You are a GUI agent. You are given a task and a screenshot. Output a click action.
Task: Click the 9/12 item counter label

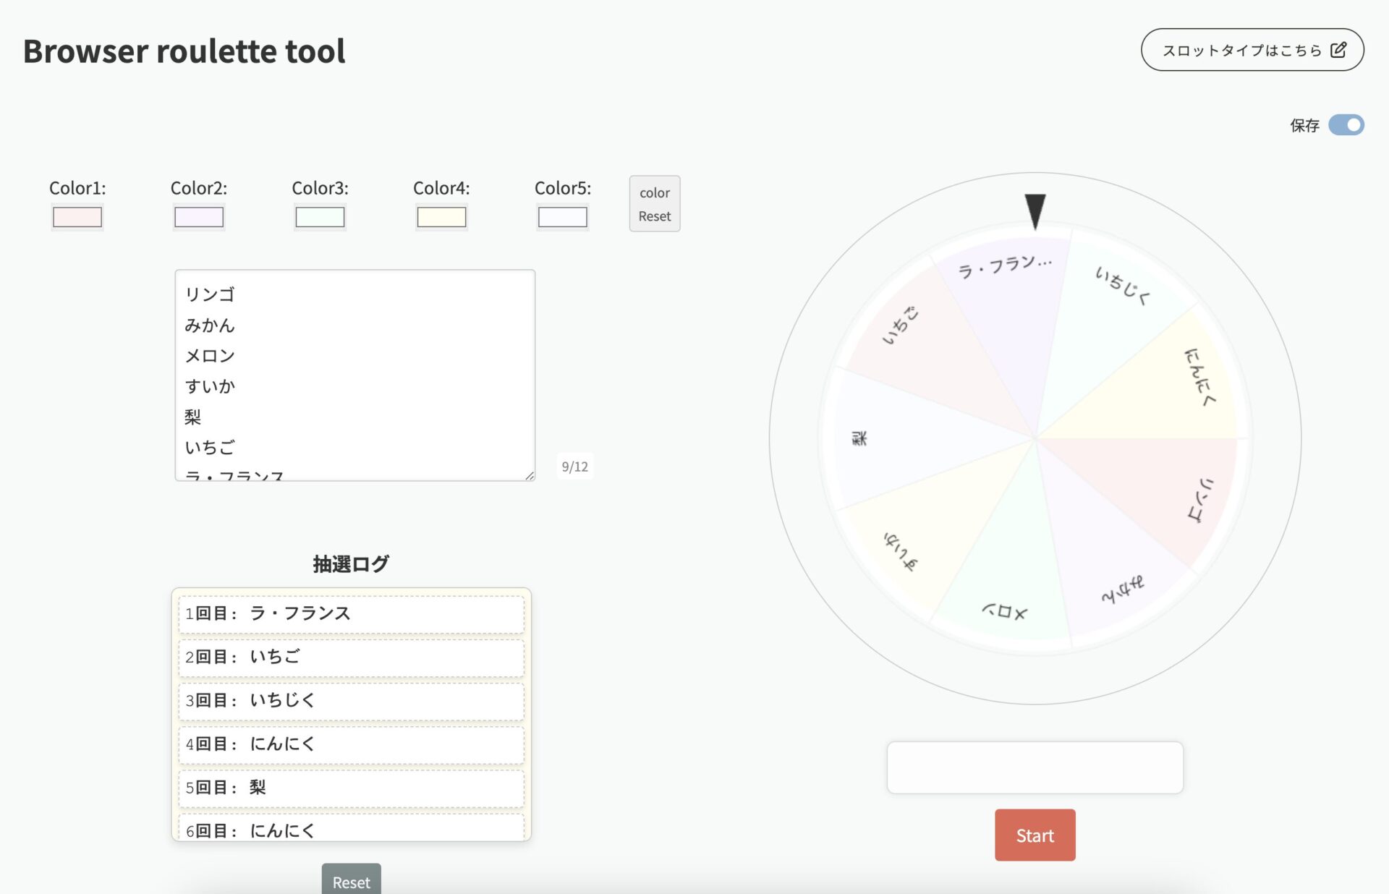(574, 467)
